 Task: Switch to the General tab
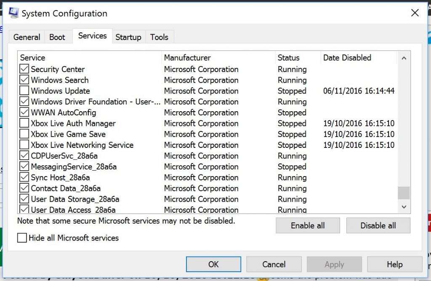(27, 37)
